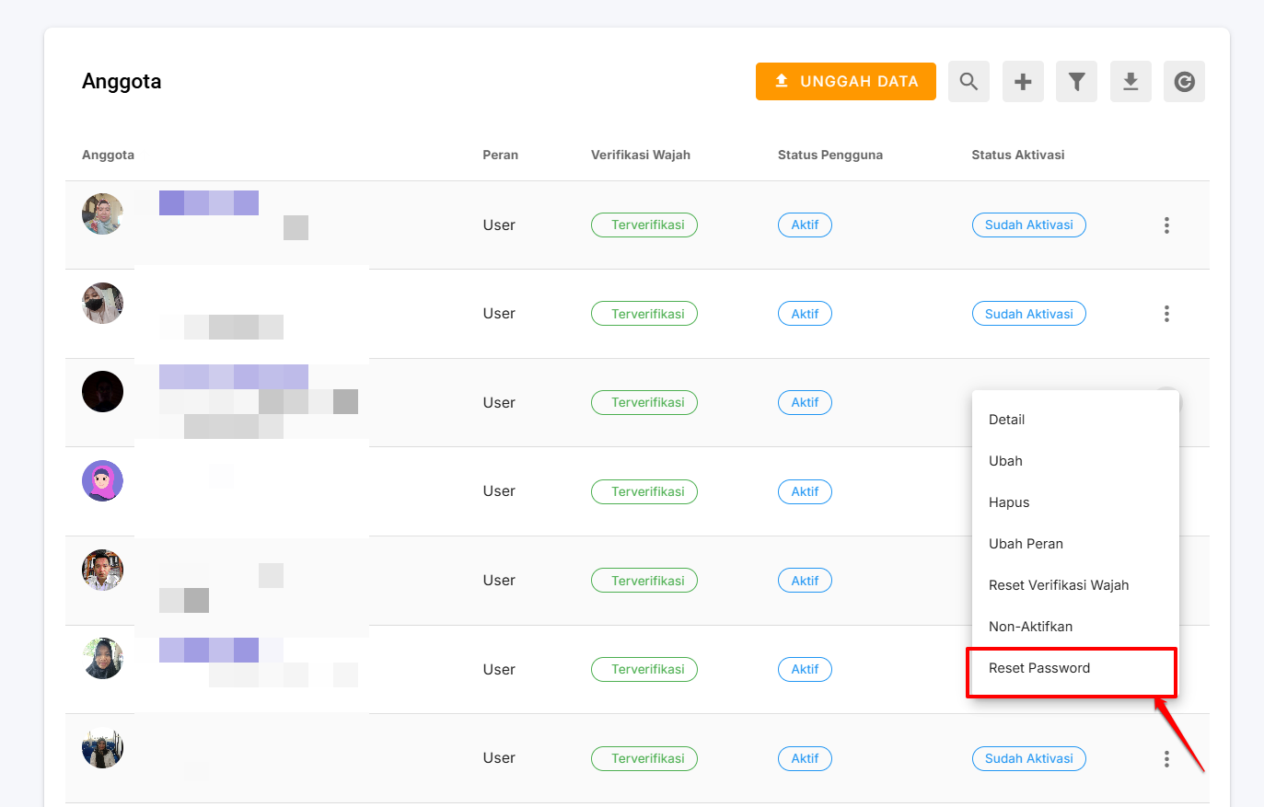
Task: Click the second row masked-face avatar
Action: click(102, 303)
